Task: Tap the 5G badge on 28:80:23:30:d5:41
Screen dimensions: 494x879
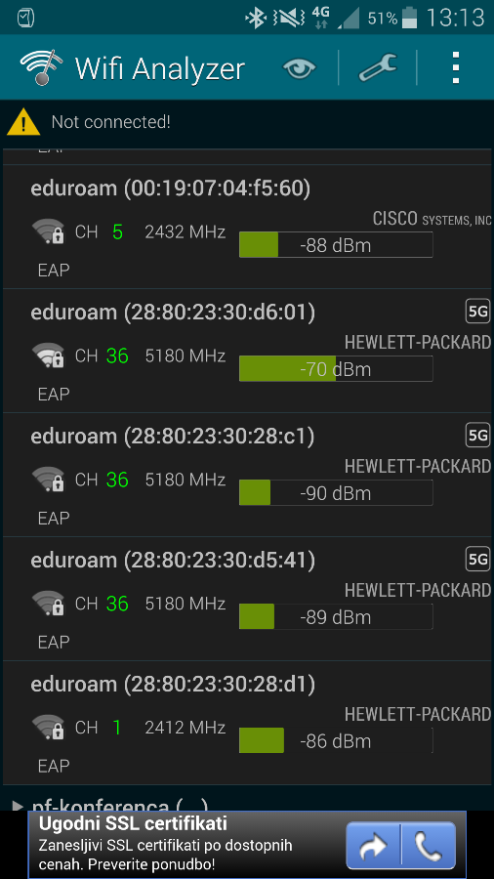Action: pos(477,559)
